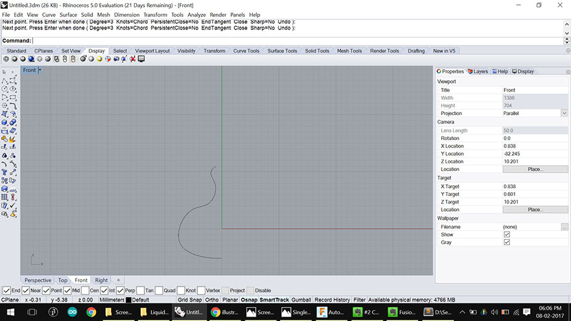This screenshot has height=321, width=571.
Task: Click the Filename browse ellipsis button
Action: (565, 227)
